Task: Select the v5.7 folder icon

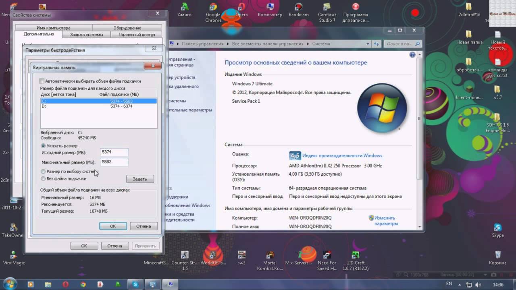Action: 498,93
